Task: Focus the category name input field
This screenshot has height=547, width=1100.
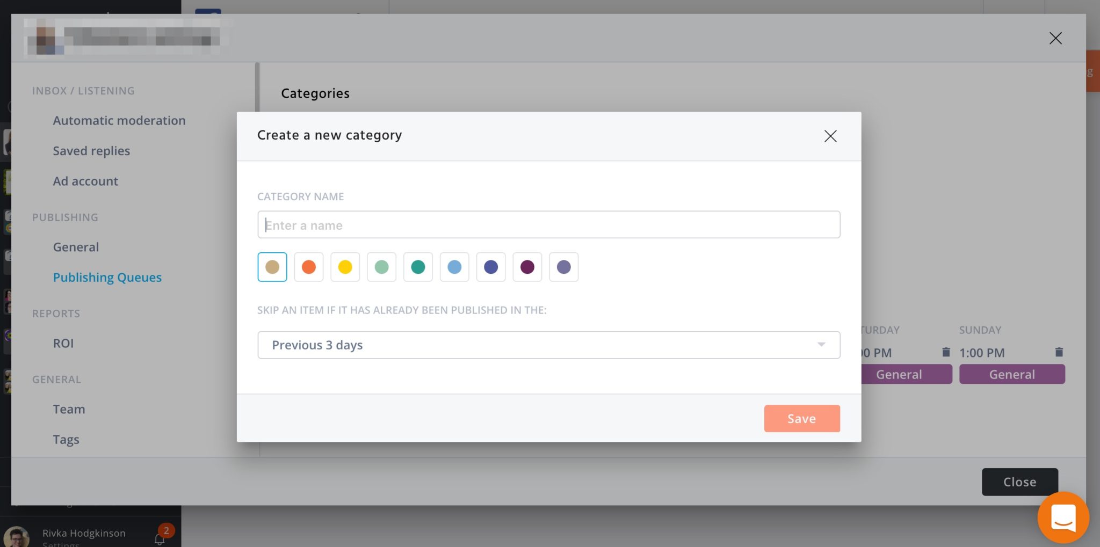Action: [x=548, y=224]
